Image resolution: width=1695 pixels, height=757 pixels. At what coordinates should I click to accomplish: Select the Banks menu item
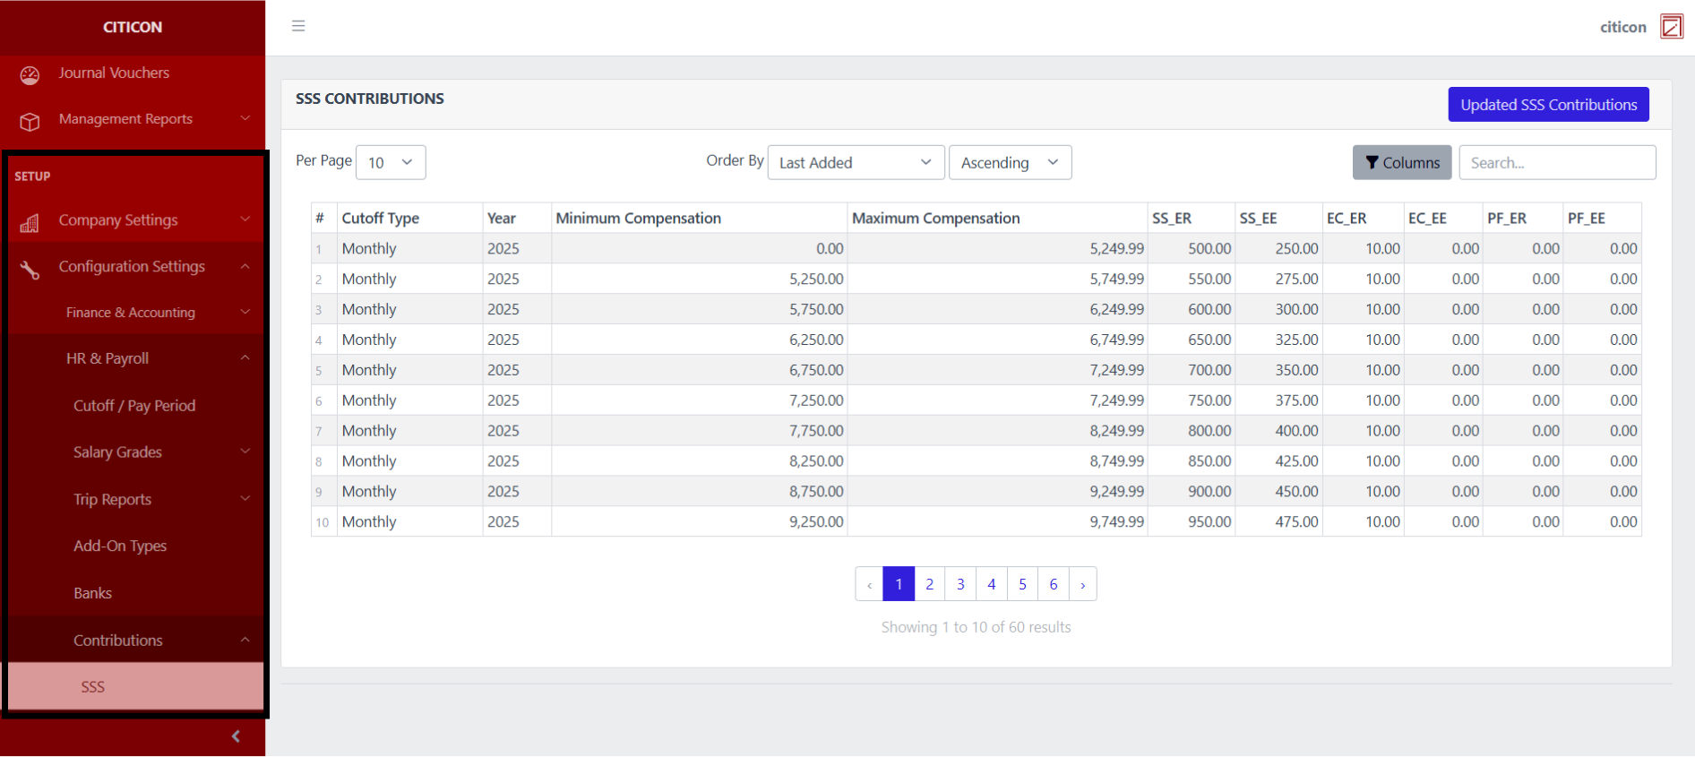[93, 593]
